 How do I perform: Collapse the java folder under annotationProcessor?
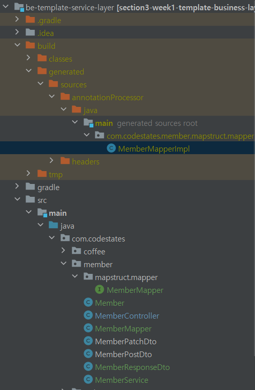(64, 109)
